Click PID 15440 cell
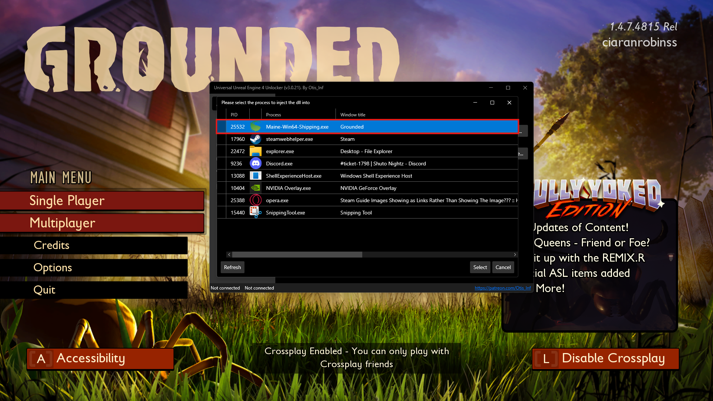This screenshot has width=713, height=401. point(238,213)
